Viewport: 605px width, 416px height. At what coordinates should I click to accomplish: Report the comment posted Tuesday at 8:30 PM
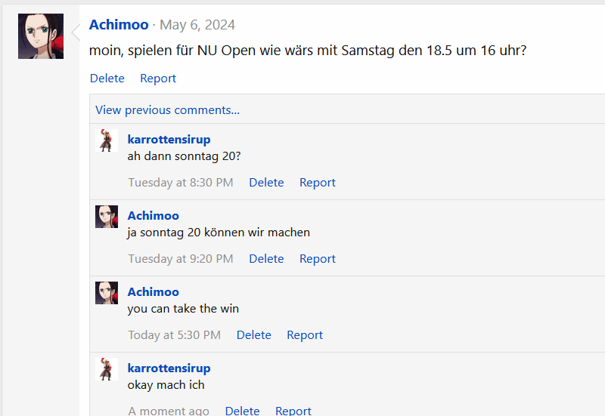318,183
